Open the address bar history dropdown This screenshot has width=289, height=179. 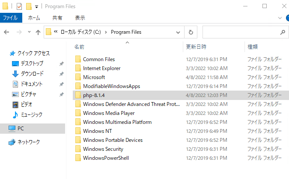click(178, 32)
